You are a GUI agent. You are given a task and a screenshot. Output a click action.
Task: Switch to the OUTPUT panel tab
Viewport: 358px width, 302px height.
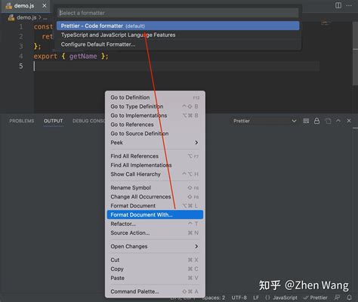pyautogui.click(x=53, y=121)
